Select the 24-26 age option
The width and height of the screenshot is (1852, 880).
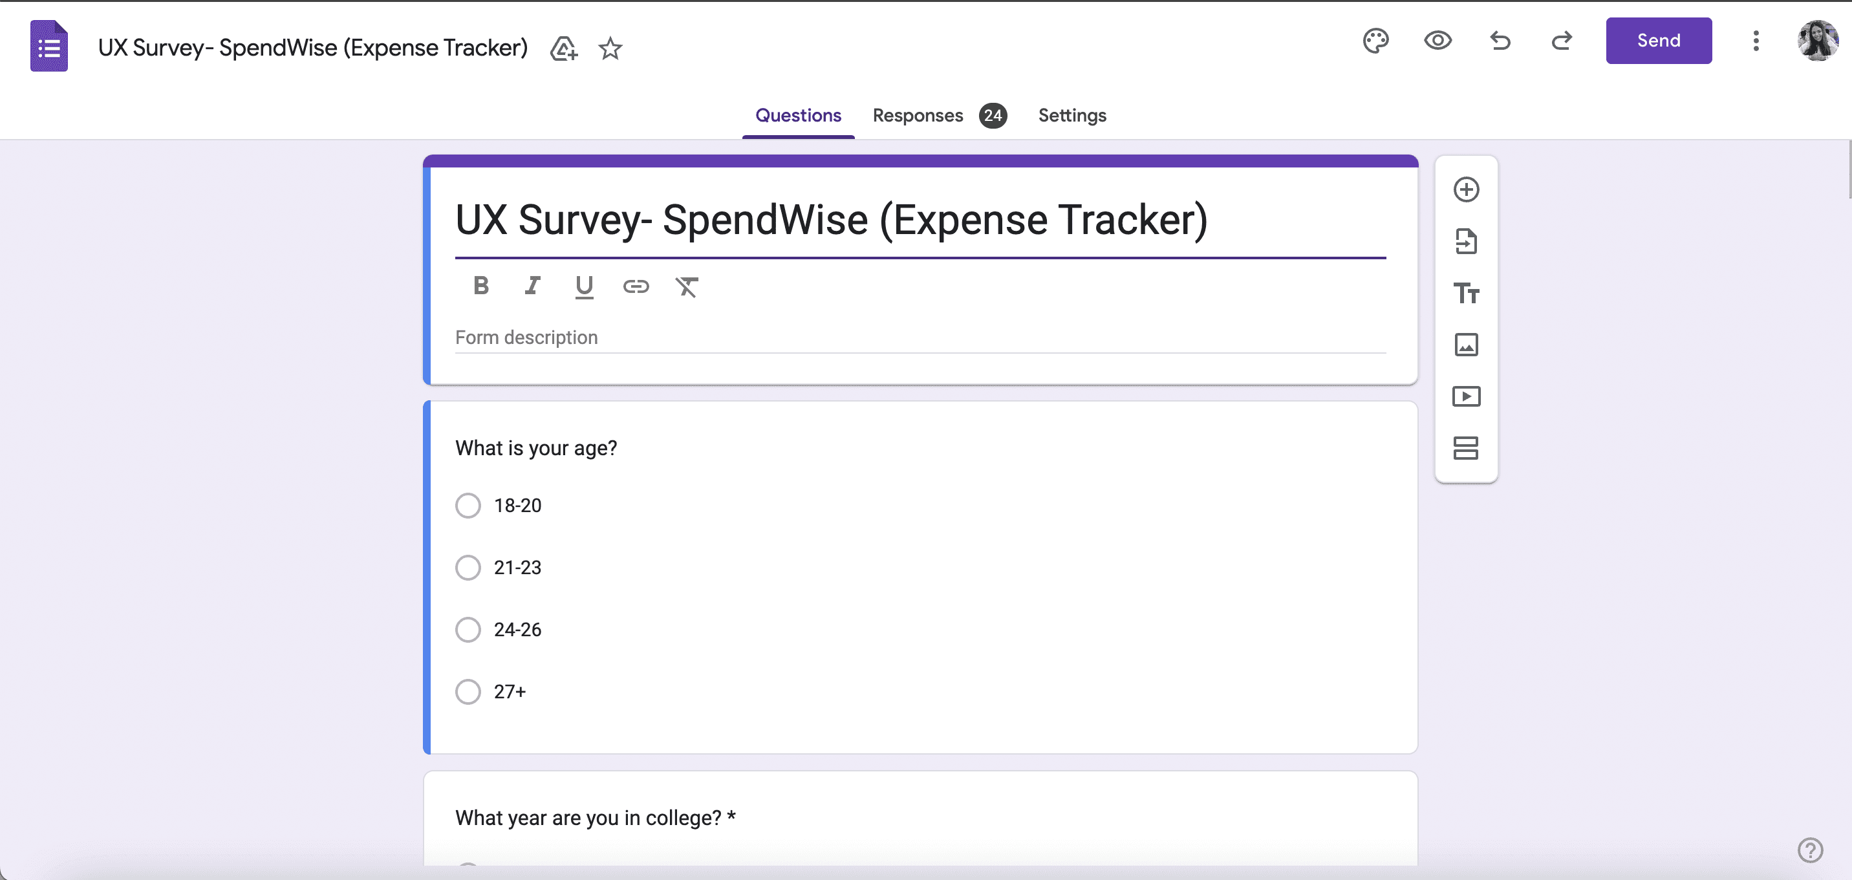(x=468, y=629)
